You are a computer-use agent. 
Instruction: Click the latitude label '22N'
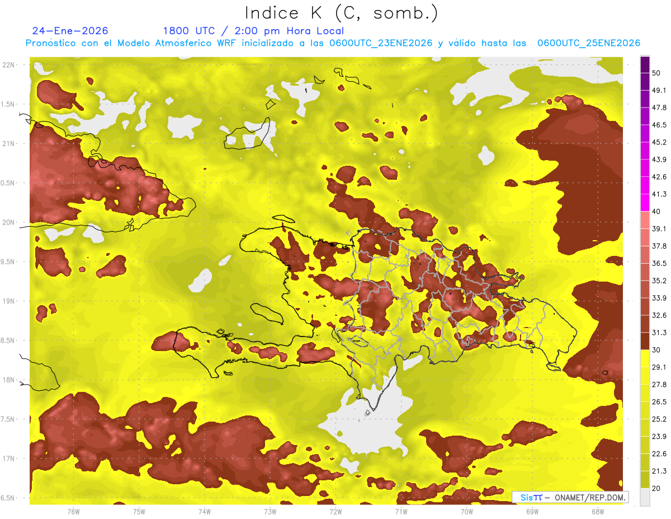tap(8, 64)
